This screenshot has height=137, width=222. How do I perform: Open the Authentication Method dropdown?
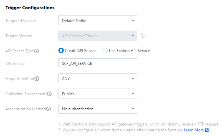pos(98,109)
